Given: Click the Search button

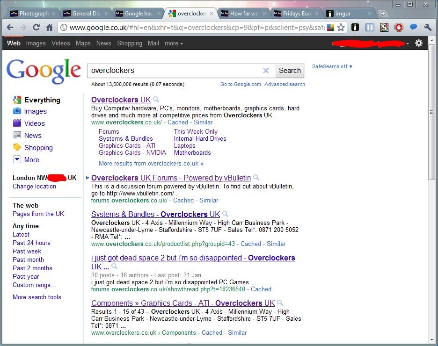Looking at the screenshot, I should pos(290,71).
